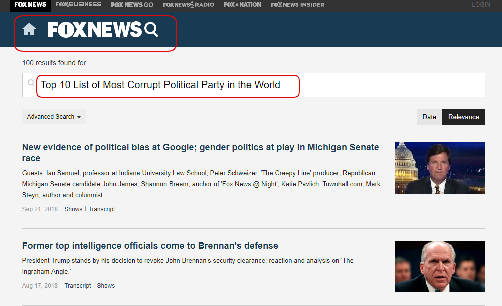Click the "100 results found for" text
502x306 pixels.
54,63
